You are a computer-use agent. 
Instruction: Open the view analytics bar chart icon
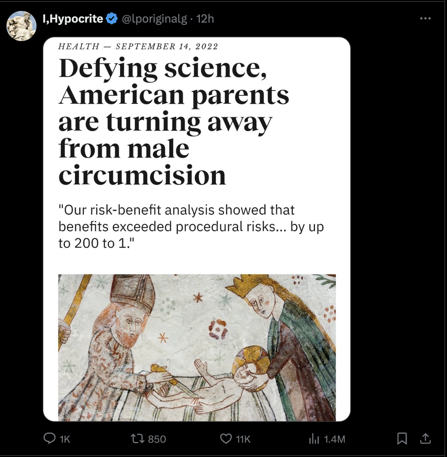pyautogui.click(x=314, y=439)
